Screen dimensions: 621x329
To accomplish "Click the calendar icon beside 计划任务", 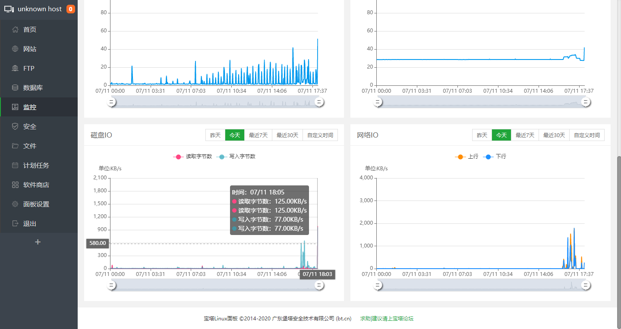I will click(15, 165).
